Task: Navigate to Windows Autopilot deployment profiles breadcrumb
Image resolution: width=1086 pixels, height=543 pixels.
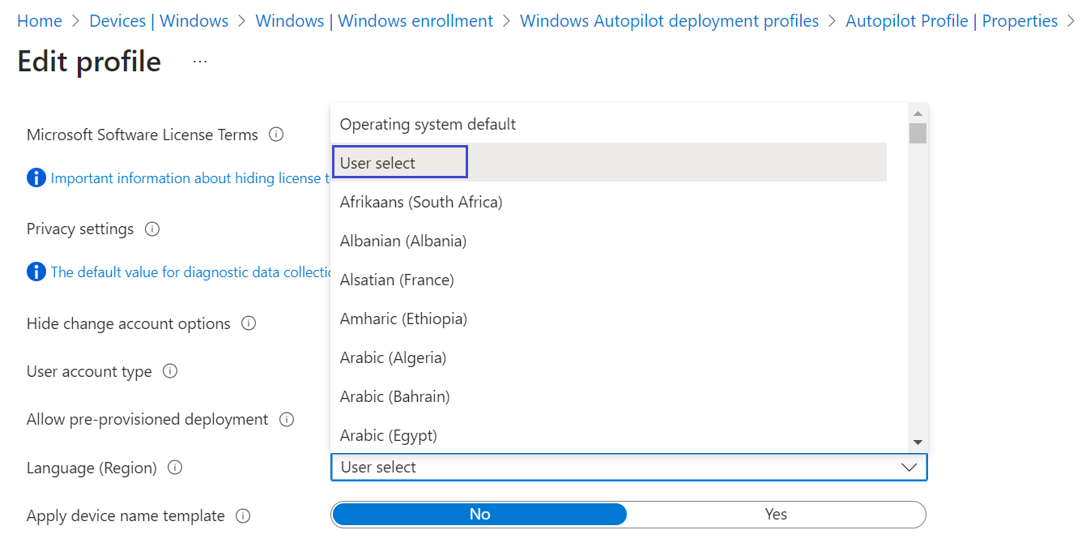Action: click(x=669, y=20)
